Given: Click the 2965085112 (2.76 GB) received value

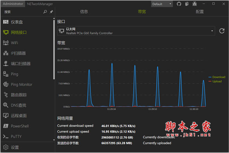Looking at the screenshot, I should (x=117, y=137).
